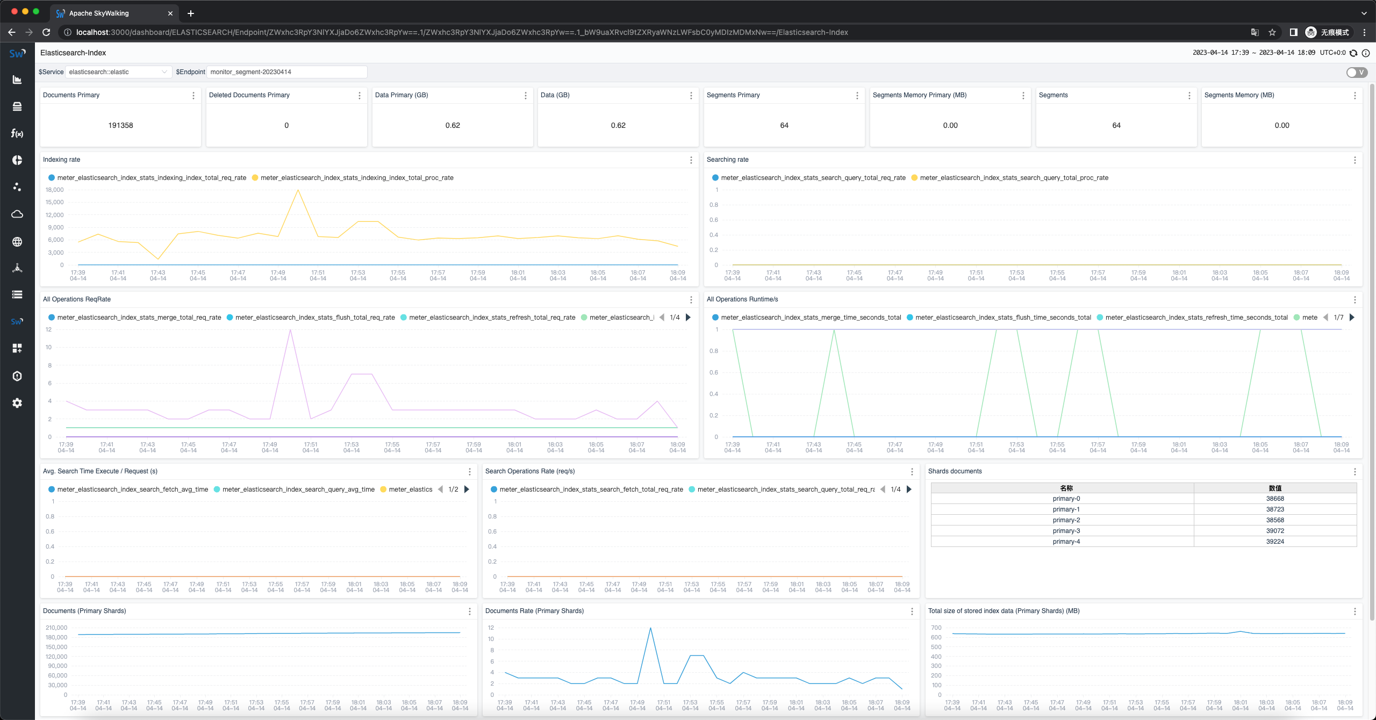Click the date time range picker

tap(1253, 53)
